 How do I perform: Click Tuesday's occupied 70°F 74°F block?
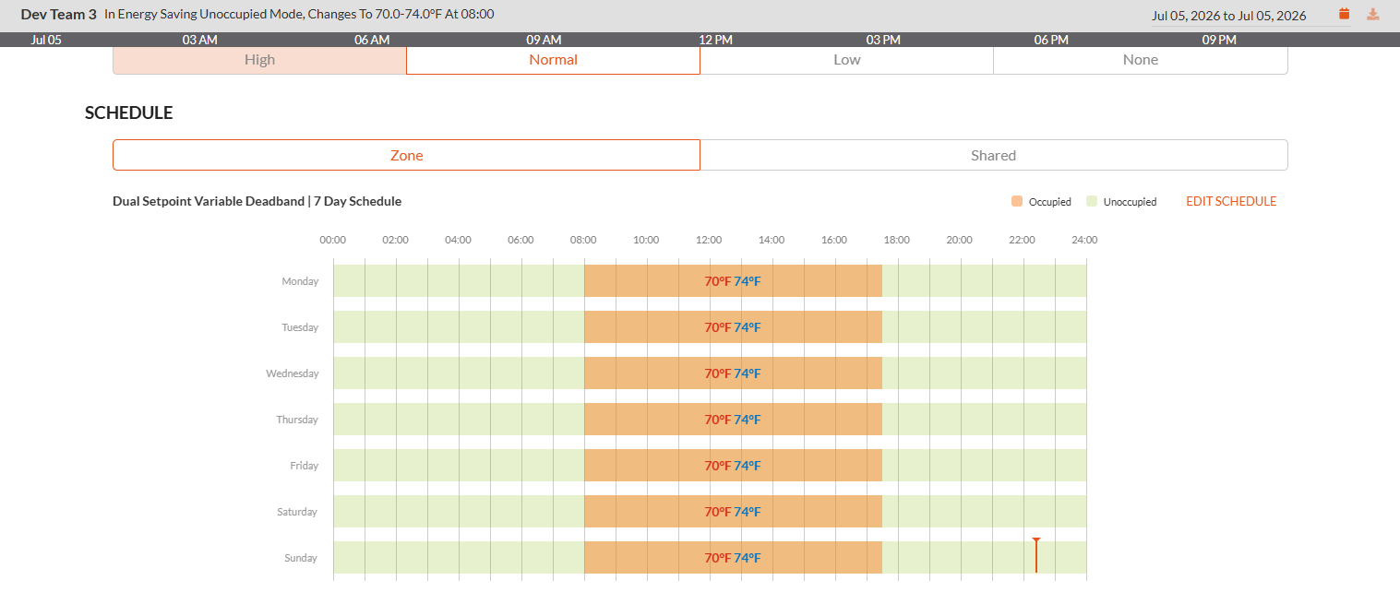tap(733, 327)
